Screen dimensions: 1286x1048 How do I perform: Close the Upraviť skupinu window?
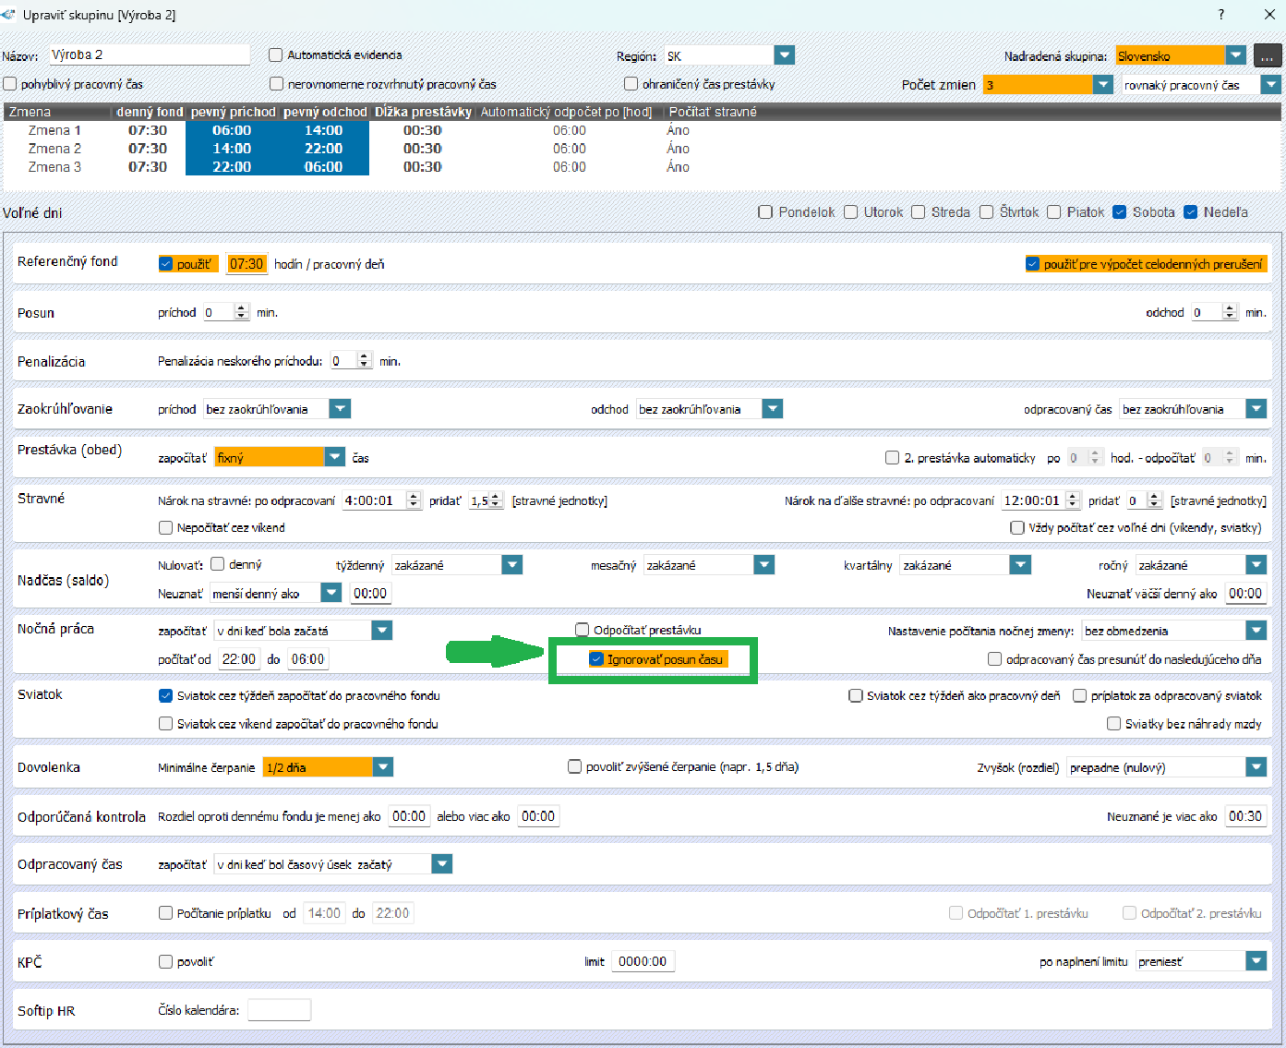tap(1269, 15)
